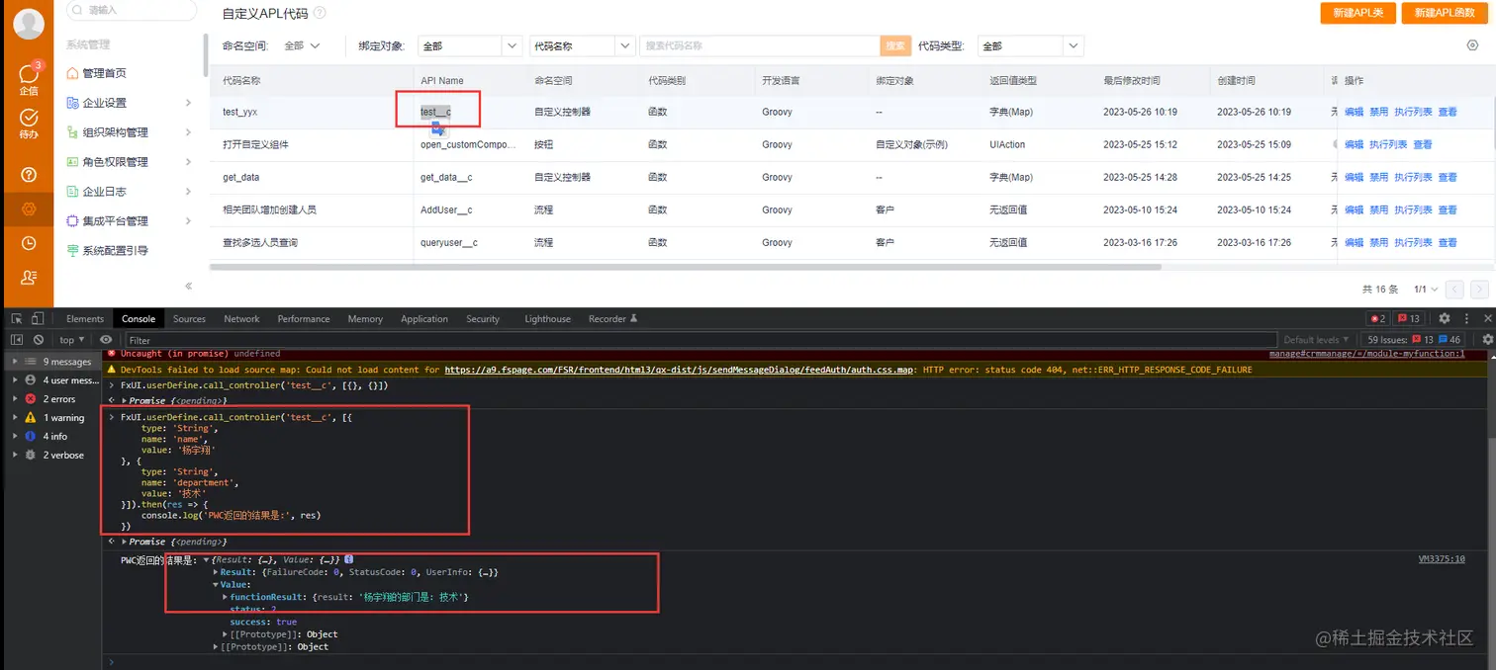Image resolution: width=1496 pixels, height=670 pixels.
Task: Clear the console with the ban icon
Action: click(38, 339)
